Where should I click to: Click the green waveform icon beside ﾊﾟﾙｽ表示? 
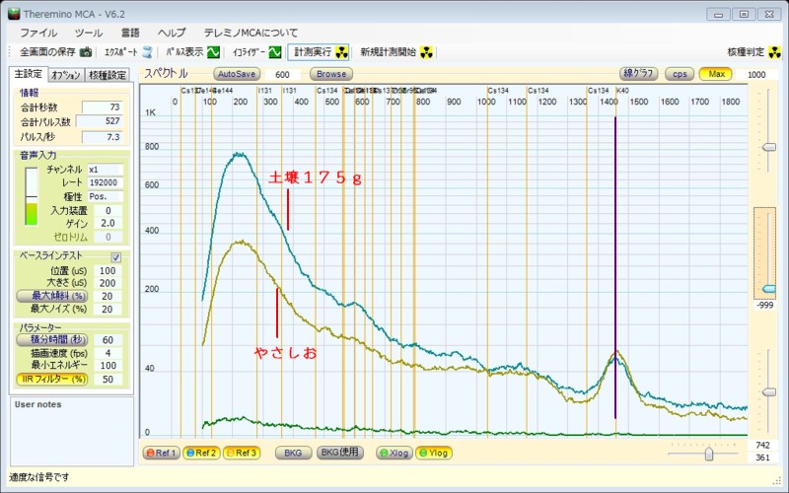tap(213, 52)
